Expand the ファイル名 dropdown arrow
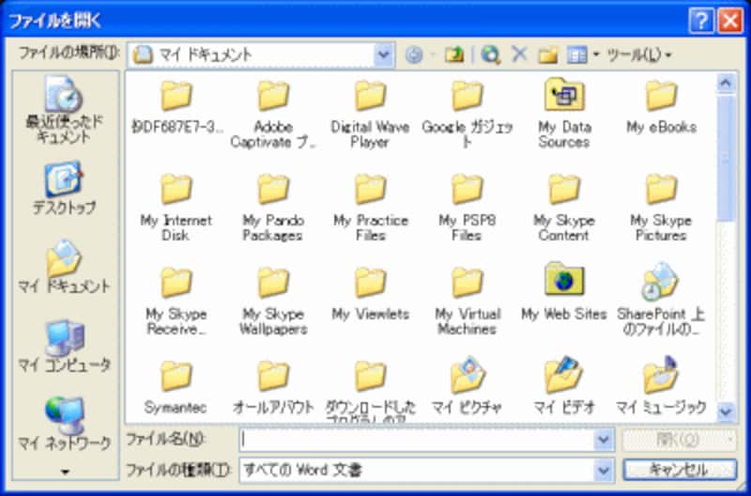Screen dimensions: 751x496 [604, 440]
